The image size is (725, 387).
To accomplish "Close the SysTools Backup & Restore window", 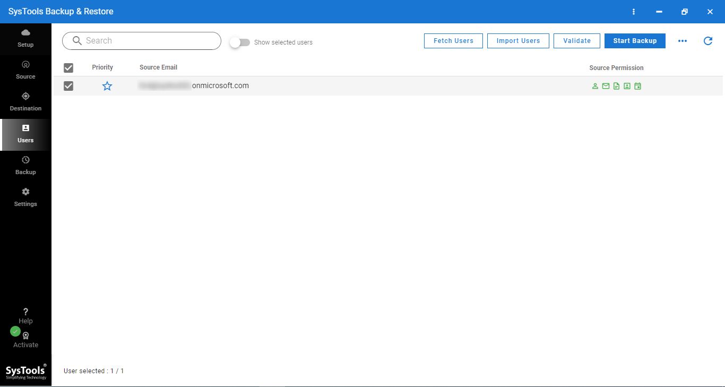I will (710, 12).
